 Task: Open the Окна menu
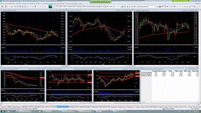(81, 3)
